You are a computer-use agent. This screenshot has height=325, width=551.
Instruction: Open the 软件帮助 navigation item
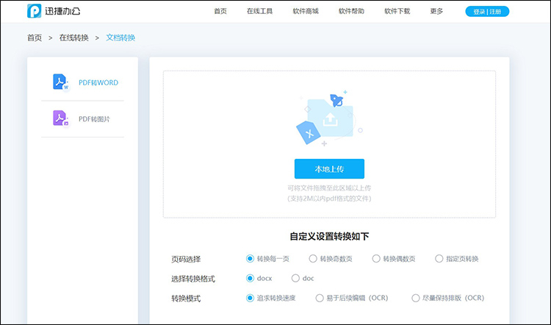351,11
